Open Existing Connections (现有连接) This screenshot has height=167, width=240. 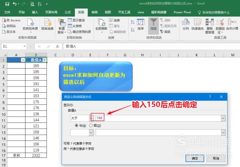pyautogui.click(x=48, y=24)
